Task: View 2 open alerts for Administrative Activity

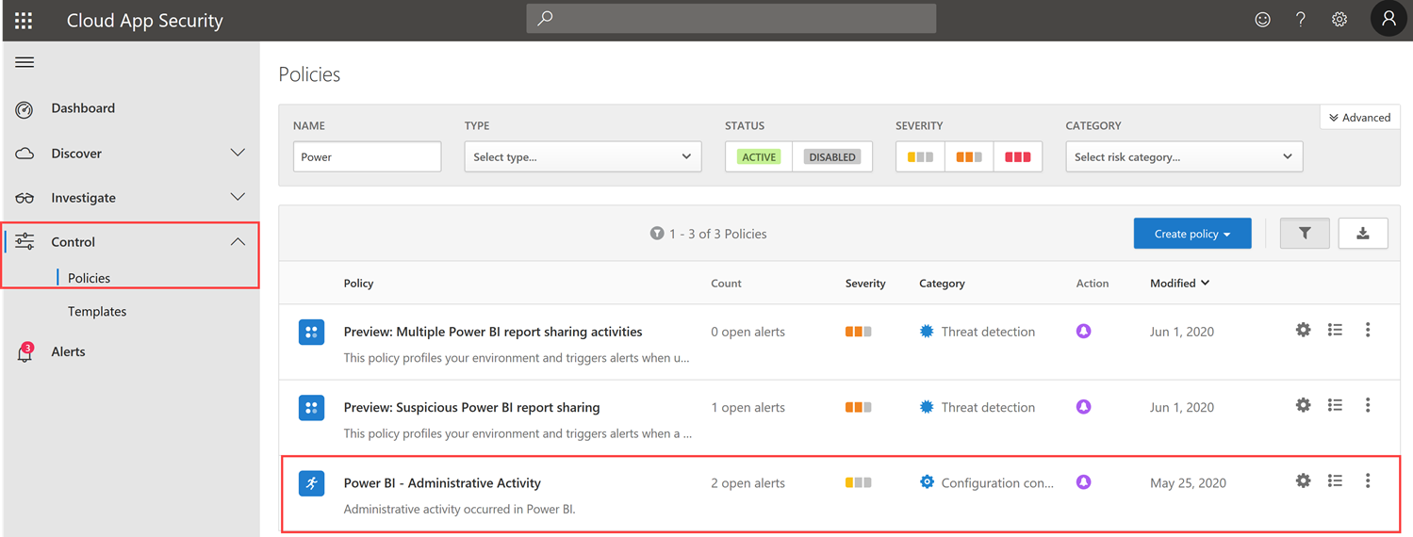Action: 748,482
